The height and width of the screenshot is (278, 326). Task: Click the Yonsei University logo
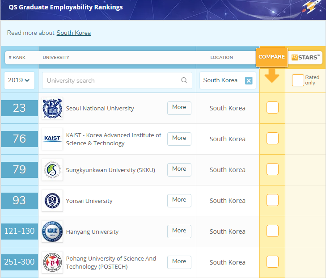click(x=52, y=201)
